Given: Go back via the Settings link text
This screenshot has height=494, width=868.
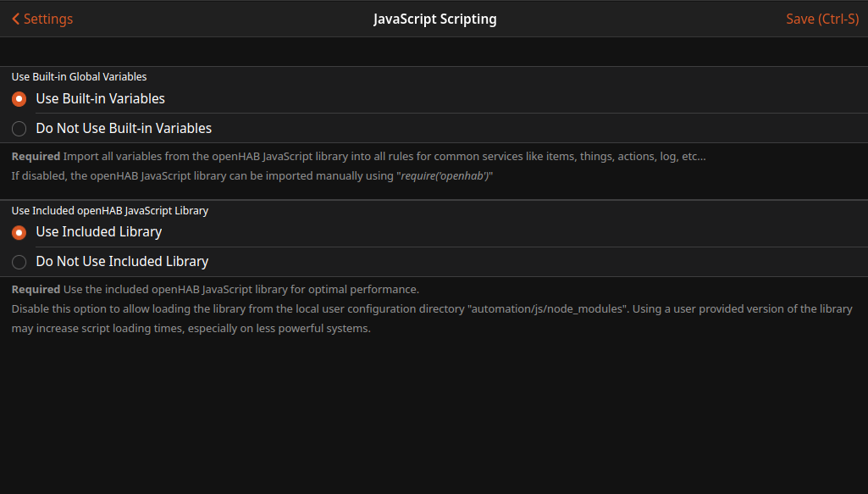Looking at the screenshot, I should pyautogui.click(x=48, y=19).
